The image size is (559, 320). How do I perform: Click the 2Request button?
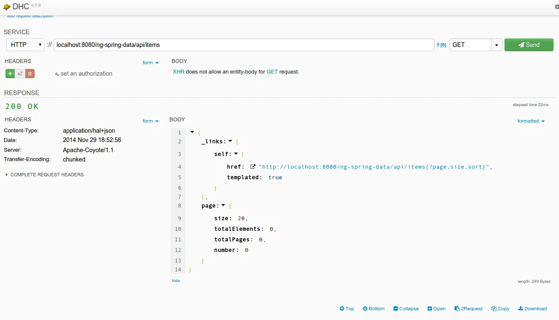point(468,309)
